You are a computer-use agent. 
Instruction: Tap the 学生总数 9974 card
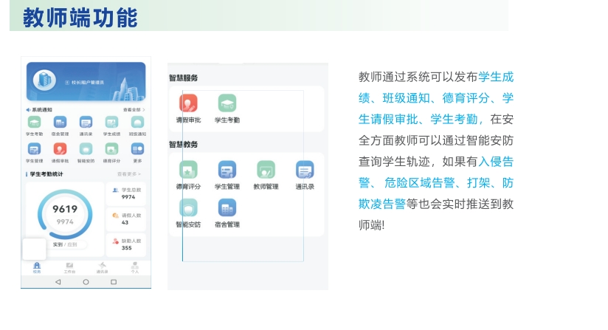pos(126,193)
